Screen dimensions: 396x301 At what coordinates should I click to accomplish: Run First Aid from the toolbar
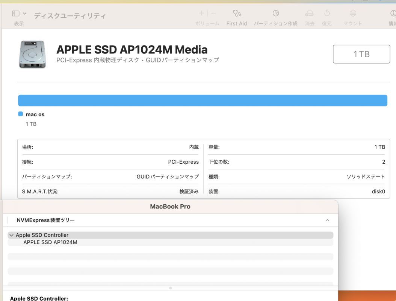(236, 14)
